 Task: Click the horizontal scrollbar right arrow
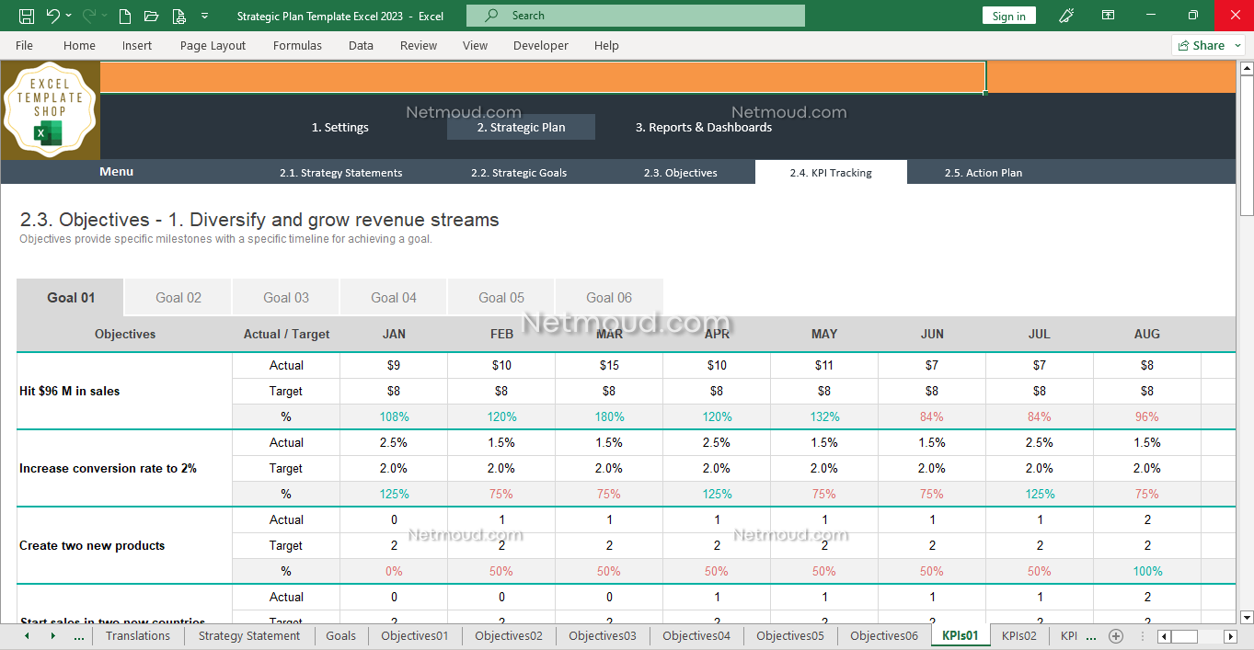1230,636
